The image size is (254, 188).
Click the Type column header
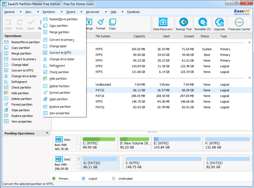tap(224, 36)
